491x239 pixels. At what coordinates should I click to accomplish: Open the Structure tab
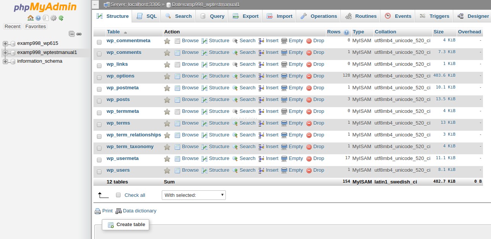click(112, 16)
